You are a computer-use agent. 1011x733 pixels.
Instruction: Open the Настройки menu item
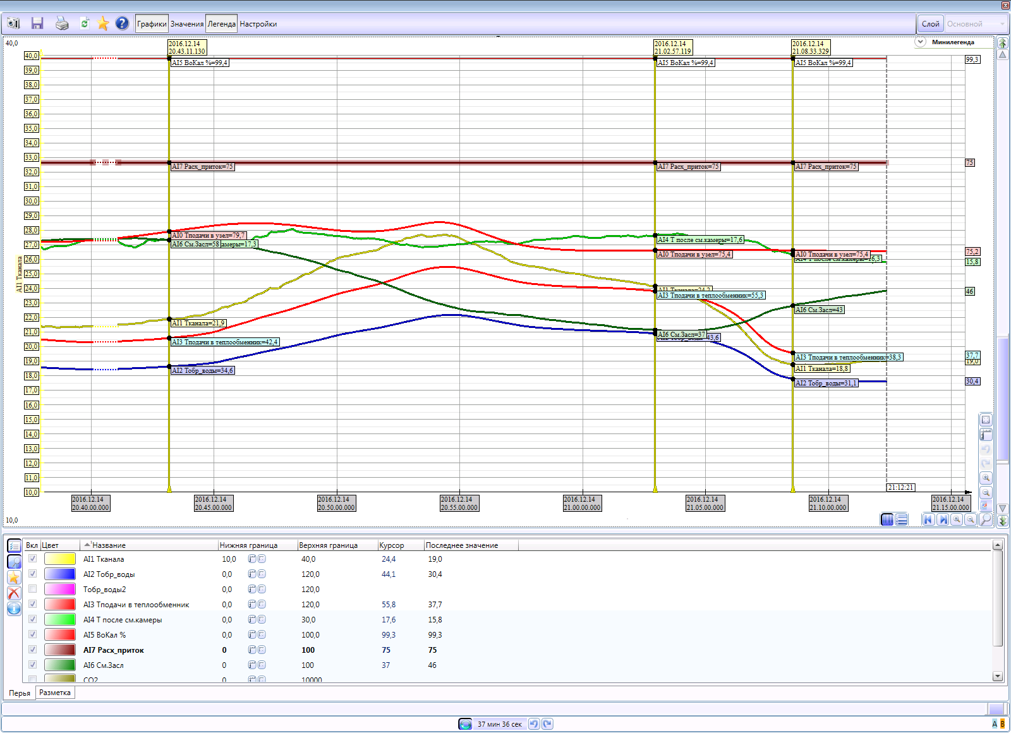click(x=258, y=24)
